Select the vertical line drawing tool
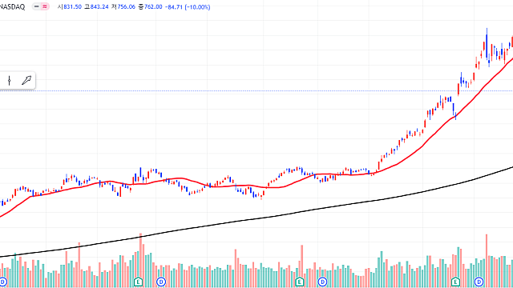513x288 pixels. tap(9, 80)
